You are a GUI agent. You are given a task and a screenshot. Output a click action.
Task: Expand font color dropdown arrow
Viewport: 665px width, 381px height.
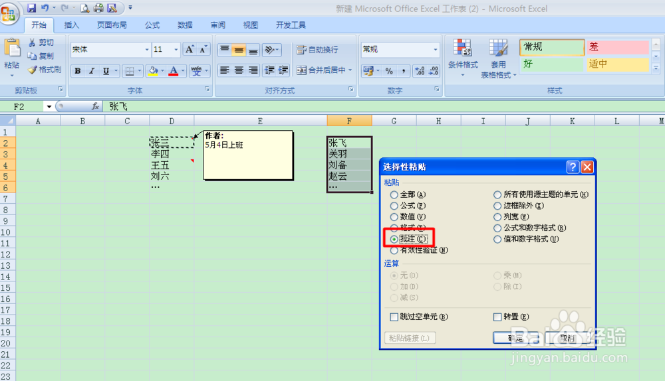point(183,71)
